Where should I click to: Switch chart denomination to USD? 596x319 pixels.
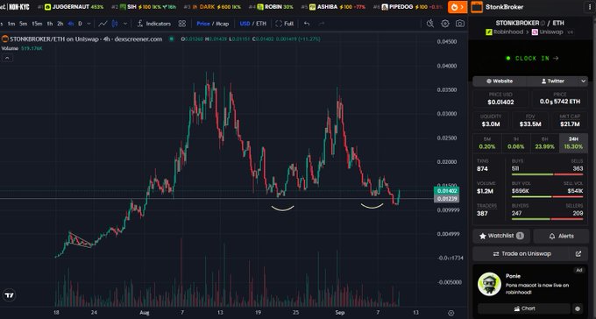[245, 24]
